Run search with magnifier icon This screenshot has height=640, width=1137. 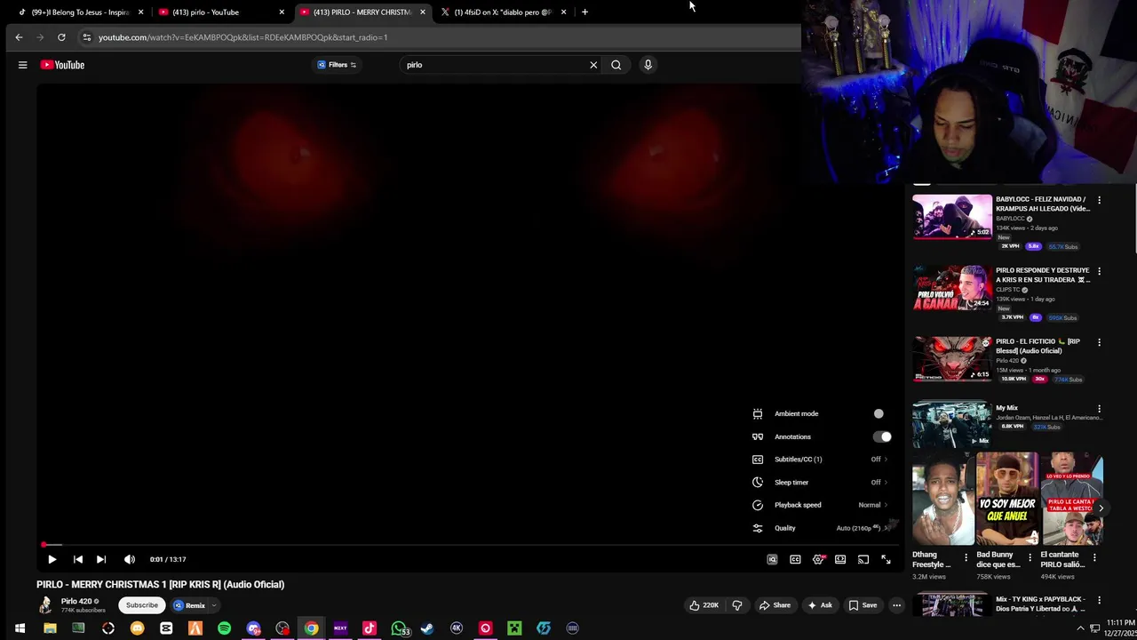click(x=616, y=65)
